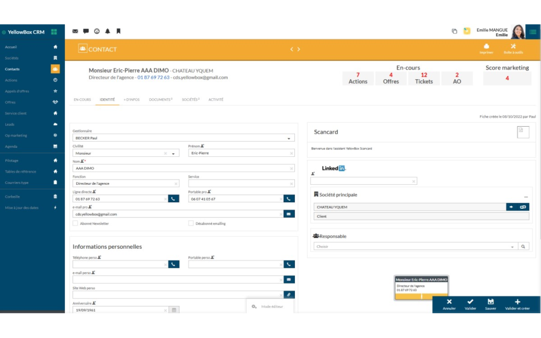Click the Sauver save button
541x338 pixels.
(x=491, y=305)
